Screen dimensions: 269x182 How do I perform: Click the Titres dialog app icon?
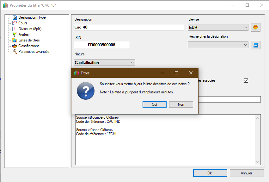76,73
